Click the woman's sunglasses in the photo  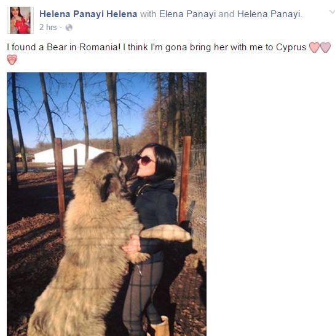144,160
